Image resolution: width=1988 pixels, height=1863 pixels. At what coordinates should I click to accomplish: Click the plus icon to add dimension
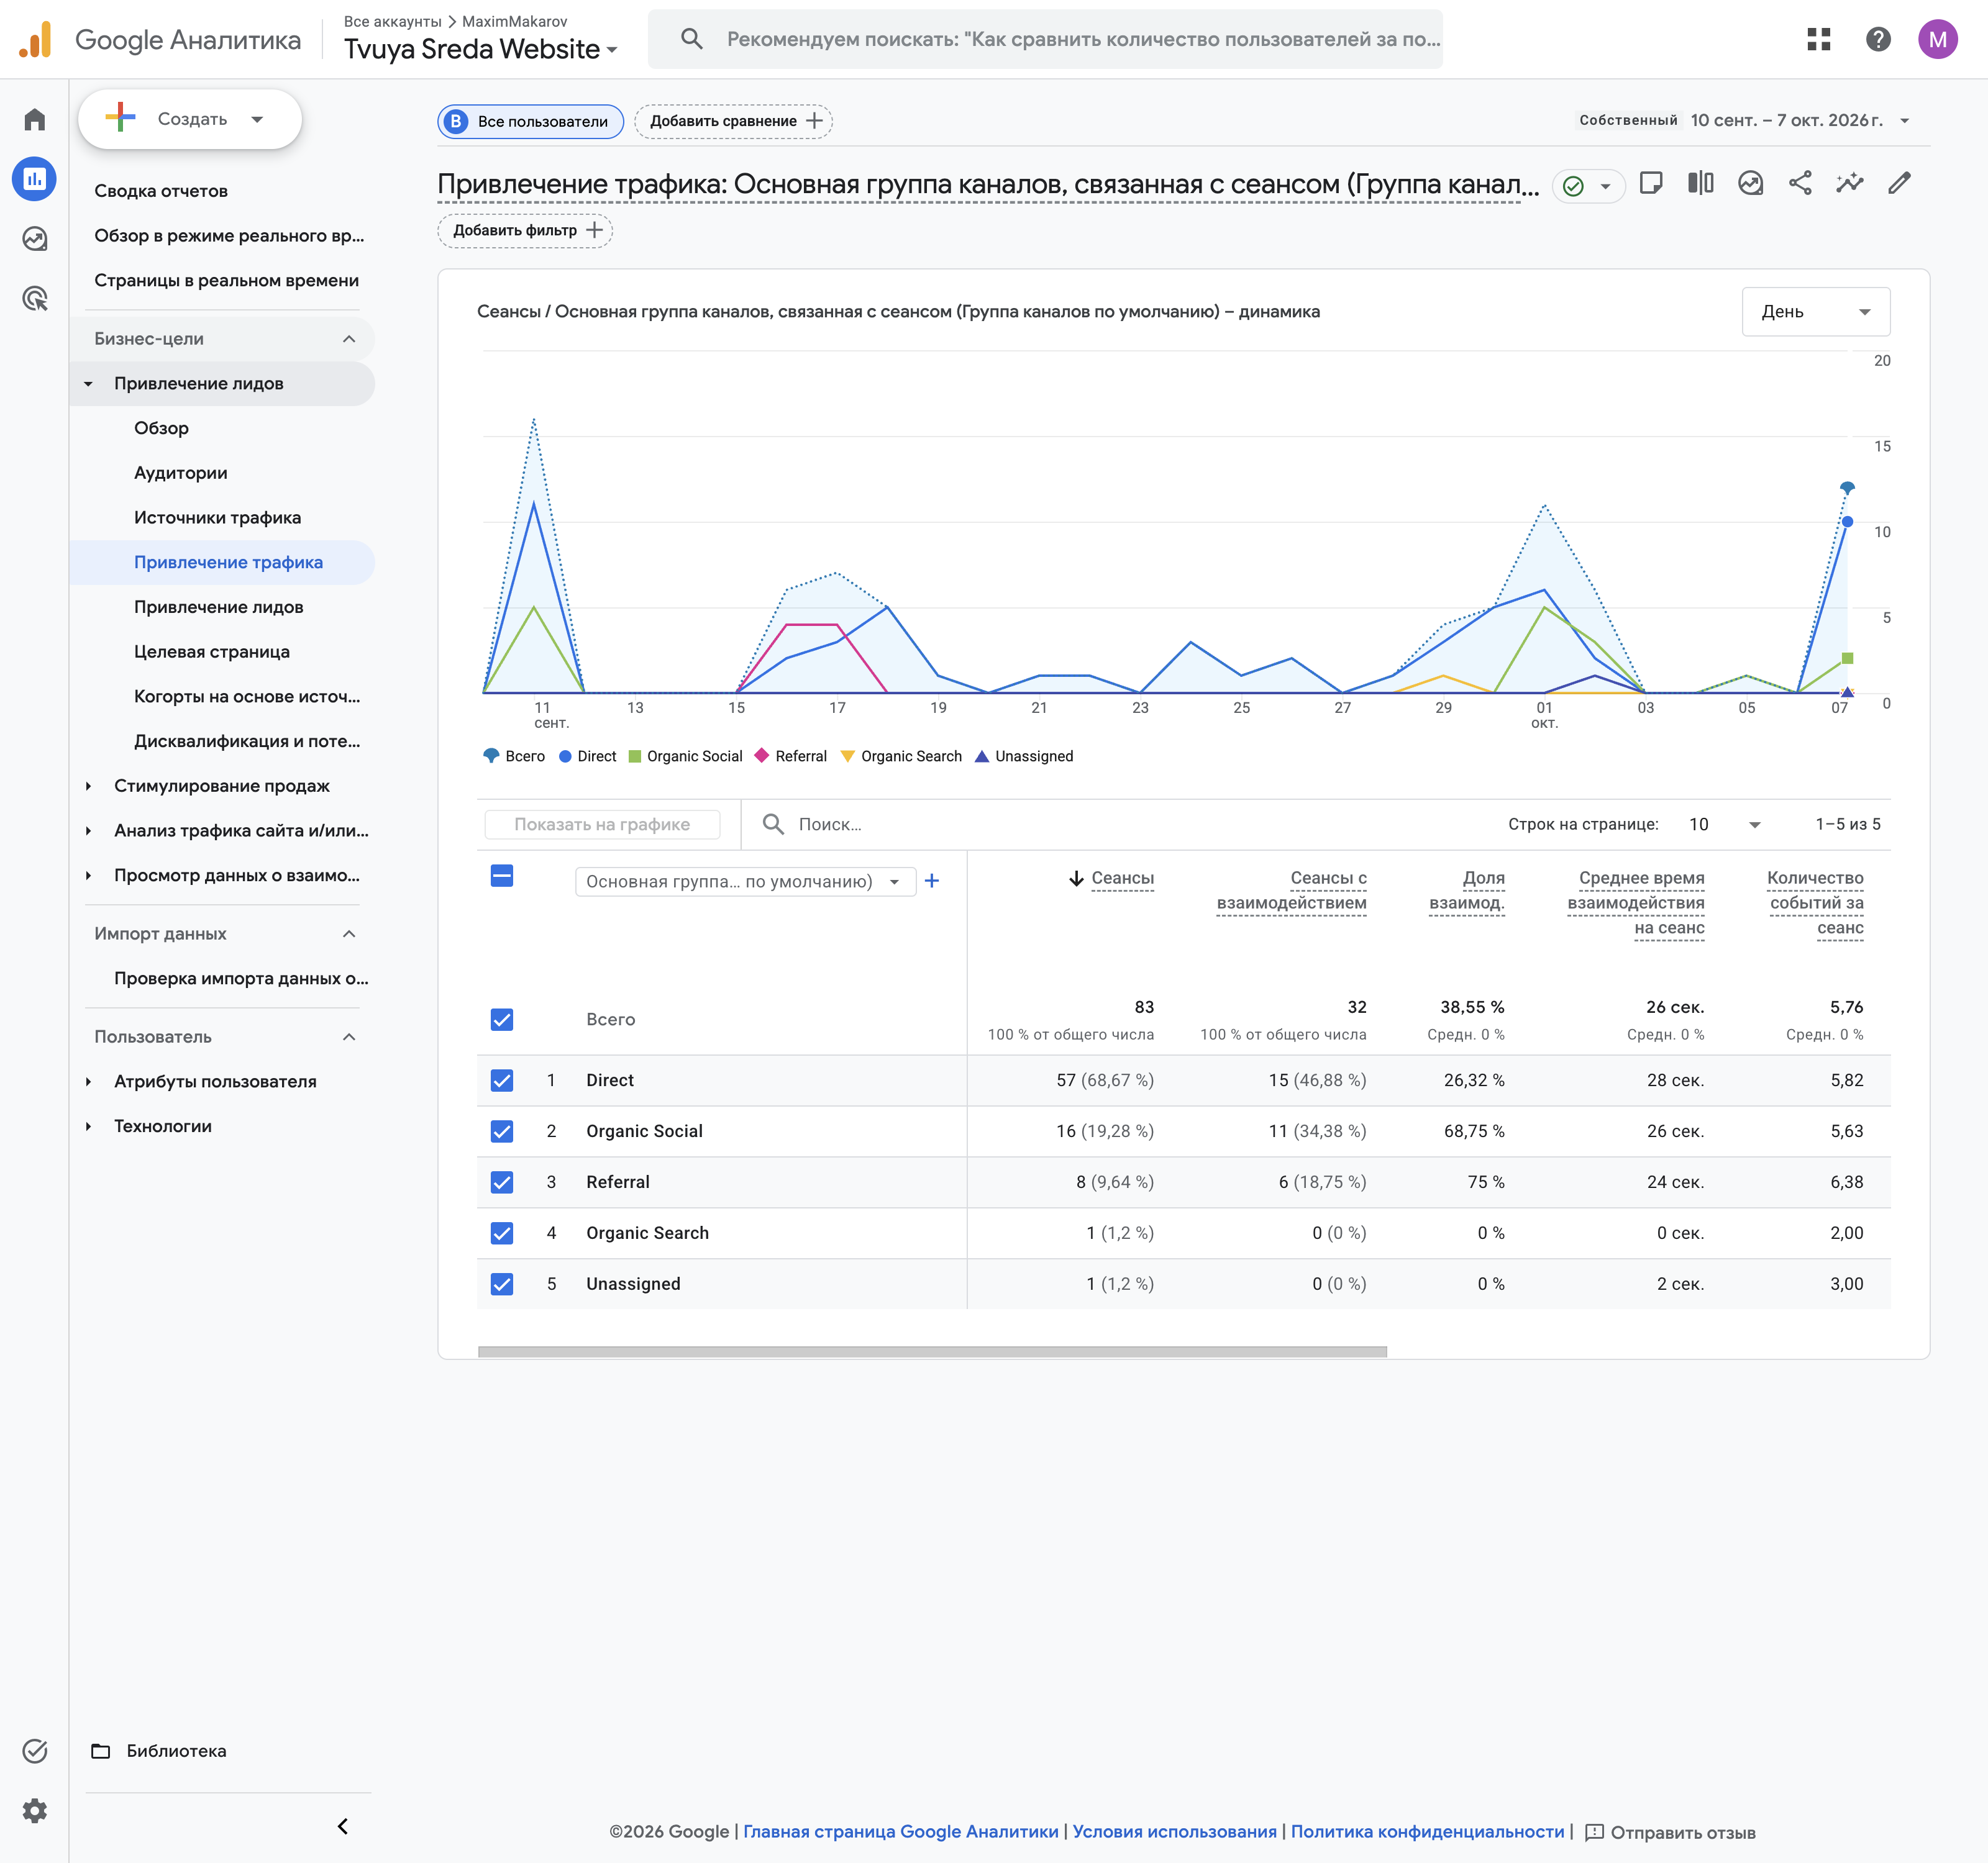coord(931,881)
